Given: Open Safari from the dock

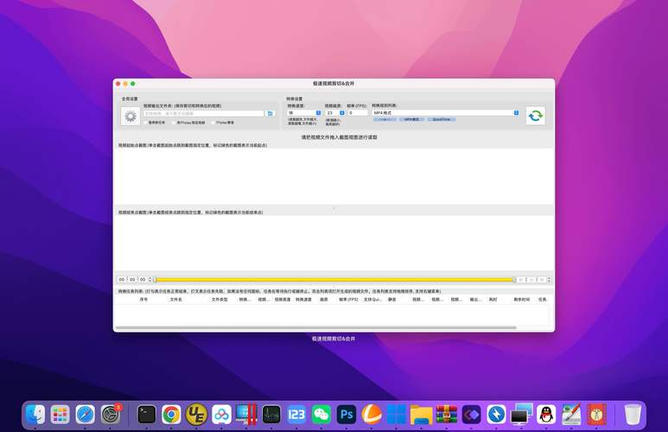Looking at the screenshot, I should [x=85, y=415].
